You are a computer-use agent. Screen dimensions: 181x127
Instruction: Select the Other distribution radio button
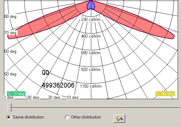pos(67,117)
